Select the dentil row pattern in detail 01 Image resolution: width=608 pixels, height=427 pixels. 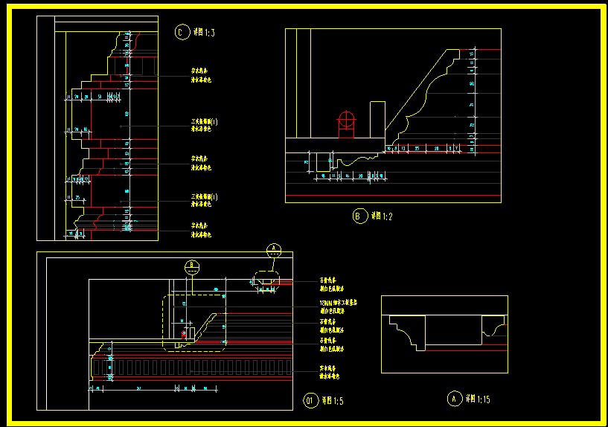pyautogui.click(x=191, y=367)
